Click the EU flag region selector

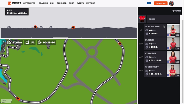coord(149,3)
